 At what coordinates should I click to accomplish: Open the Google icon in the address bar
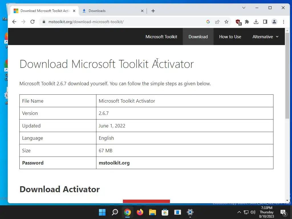pos(208,22)
